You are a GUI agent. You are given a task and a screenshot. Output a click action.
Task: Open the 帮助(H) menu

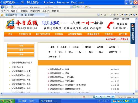56,11
